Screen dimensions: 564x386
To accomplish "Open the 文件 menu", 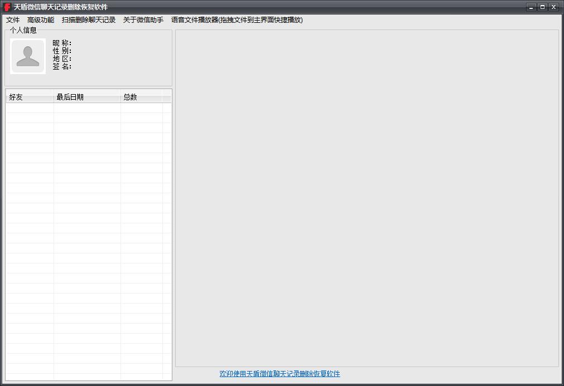I will pos(13,19).
